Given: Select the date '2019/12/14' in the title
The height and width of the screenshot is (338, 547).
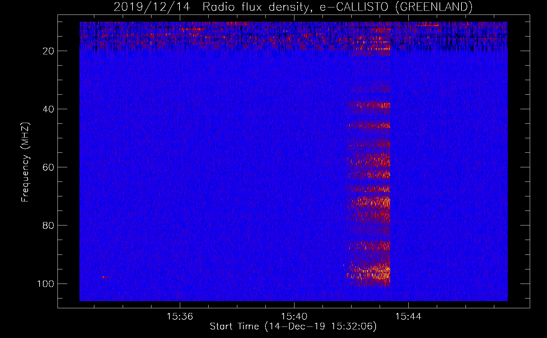Looking at the screenshot, I should [x=152, y=7].
